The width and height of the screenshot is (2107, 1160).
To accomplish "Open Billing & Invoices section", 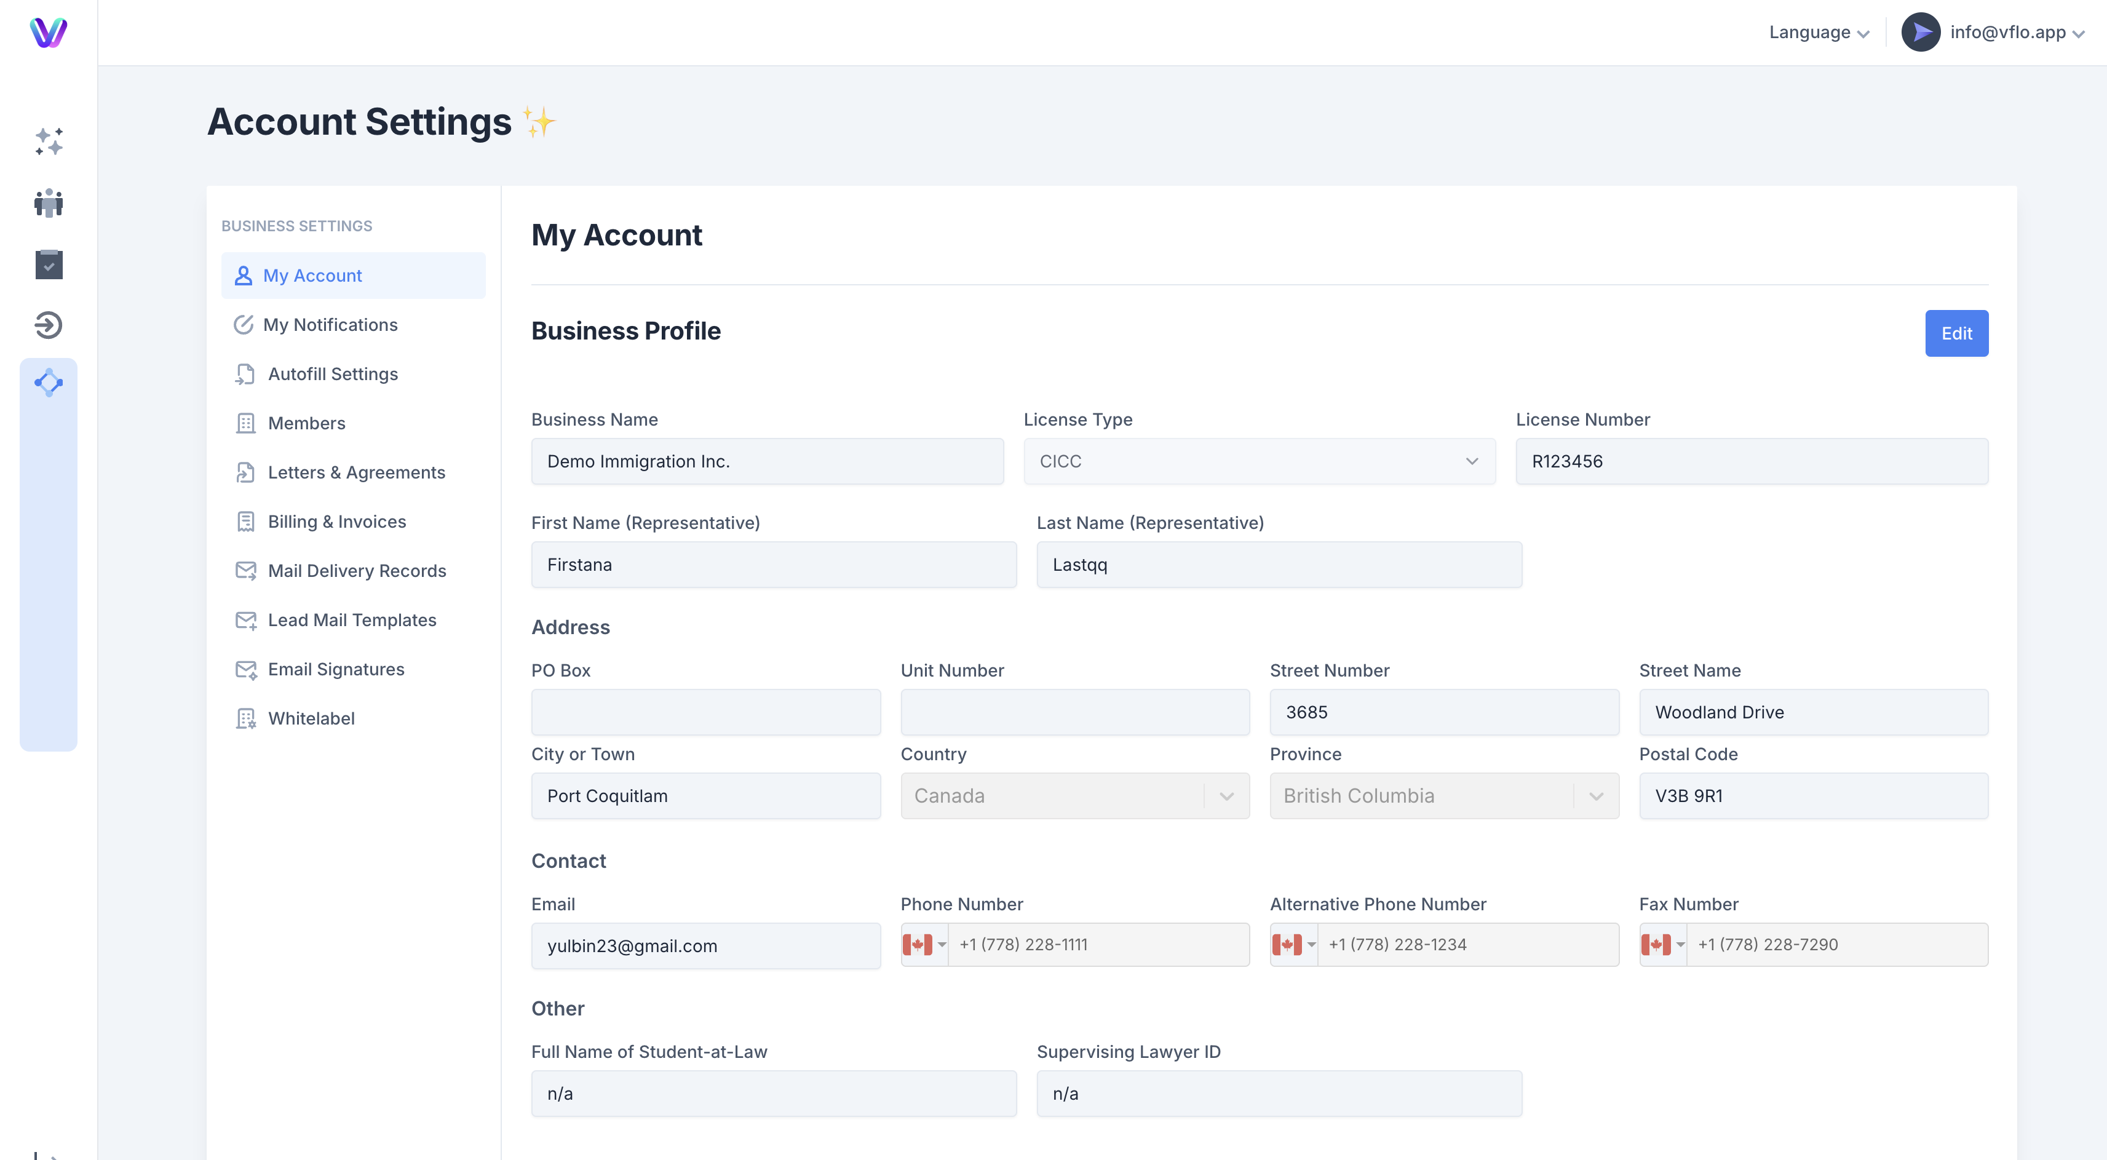I will click(x=336, y=522).
